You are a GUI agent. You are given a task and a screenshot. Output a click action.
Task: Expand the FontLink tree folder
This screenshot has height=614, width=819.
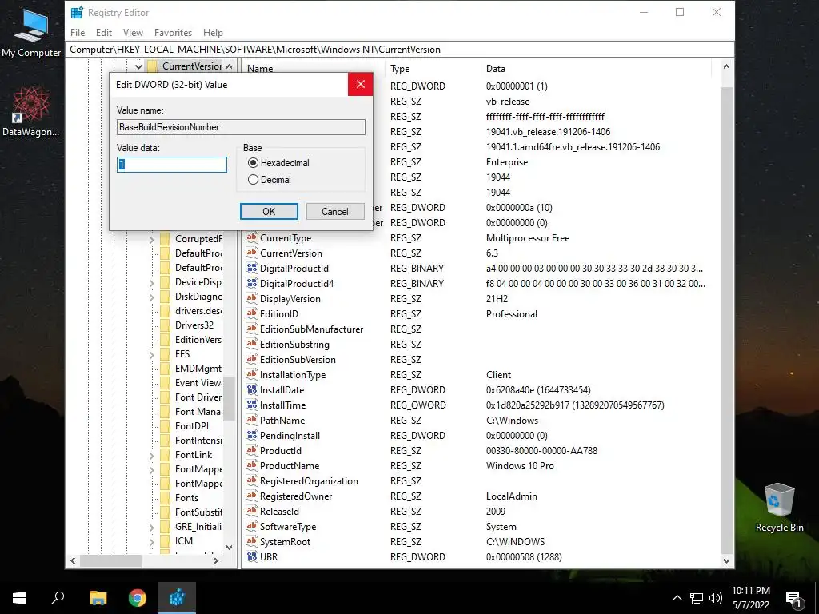151,455
